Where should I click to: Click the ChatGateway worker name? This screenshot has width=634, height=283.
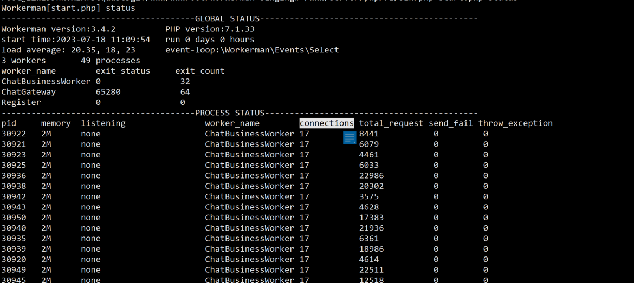click(x=29, y=92)
